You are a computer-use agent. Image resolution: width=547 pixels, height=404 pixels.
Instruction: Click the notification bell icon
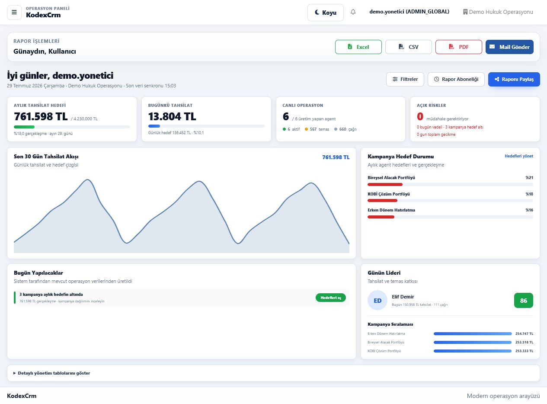(353, 12)
